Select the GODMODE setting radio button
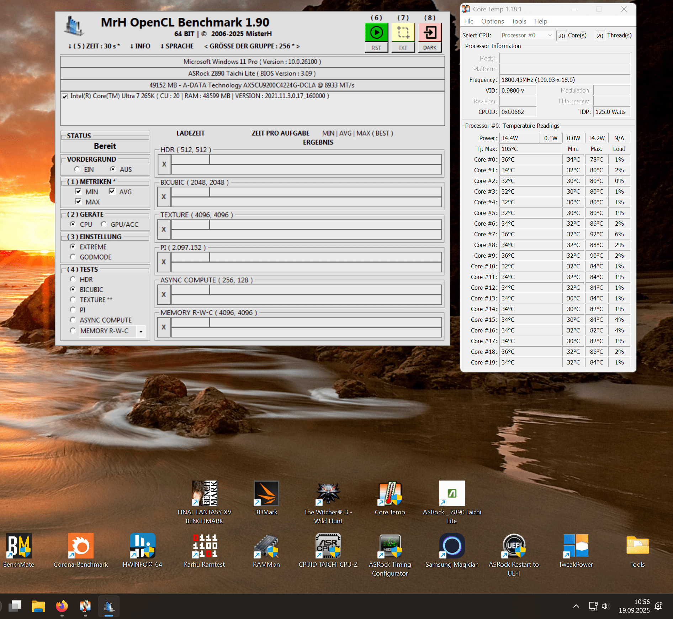673x619 pixels. coord(73,257)
